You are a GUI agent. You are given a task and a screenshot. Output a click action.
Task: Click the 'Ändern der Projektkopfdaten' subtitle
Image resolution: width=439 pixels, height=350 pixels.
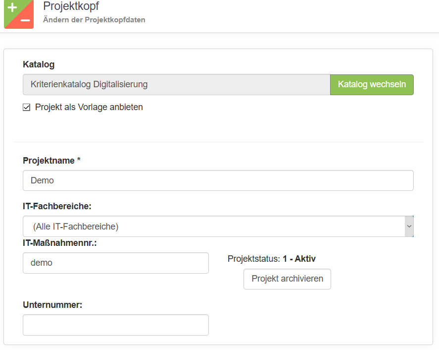tap(94, 20)
